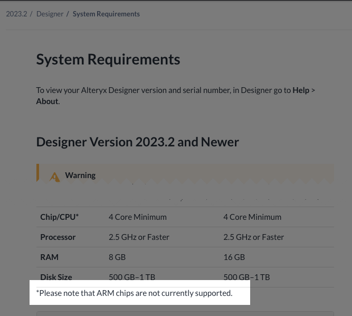Click the bold About text
The height and width of the screenshot is (316, 352).
[47, 101]
